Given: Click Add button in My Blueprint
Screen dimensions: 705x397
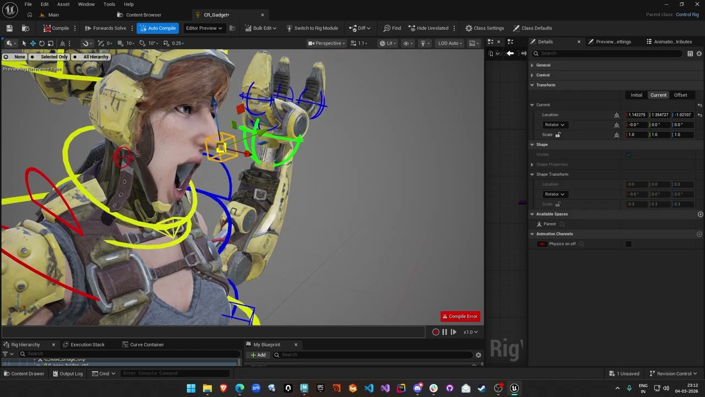Looking at the screenshot, I should (x=257, y=355).
